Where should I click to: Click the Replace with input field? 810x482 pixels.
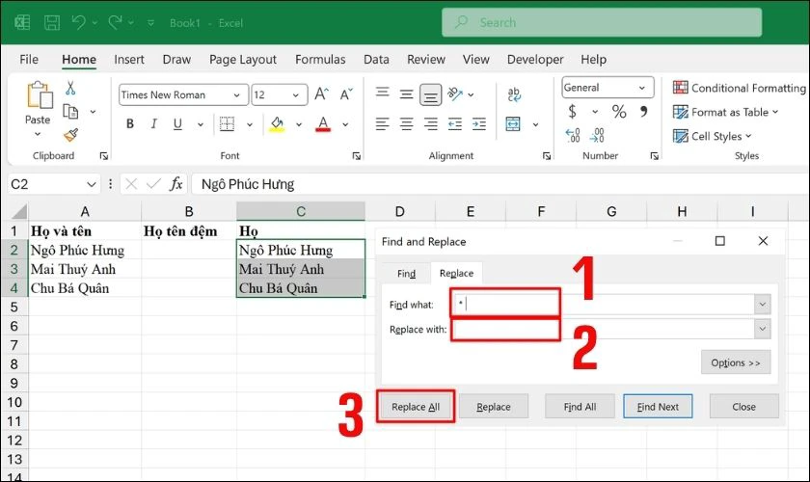point(604,329)
